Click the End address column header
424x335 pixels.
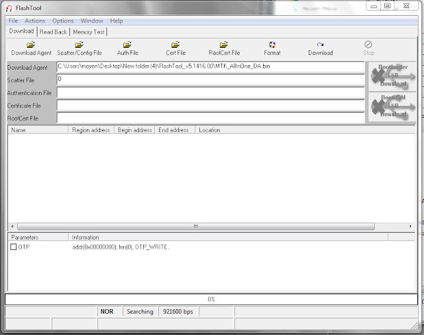tap(175, 130)
